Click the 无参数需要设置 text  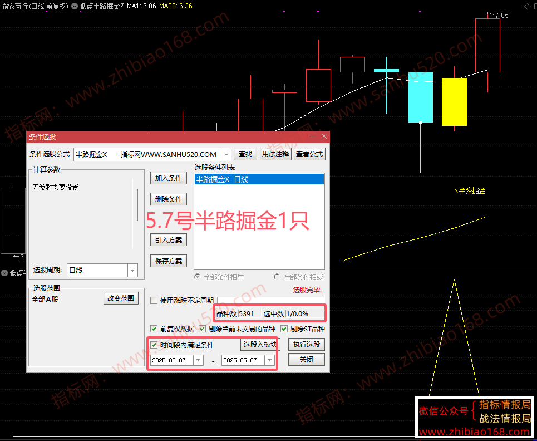[x=56, y=188]
